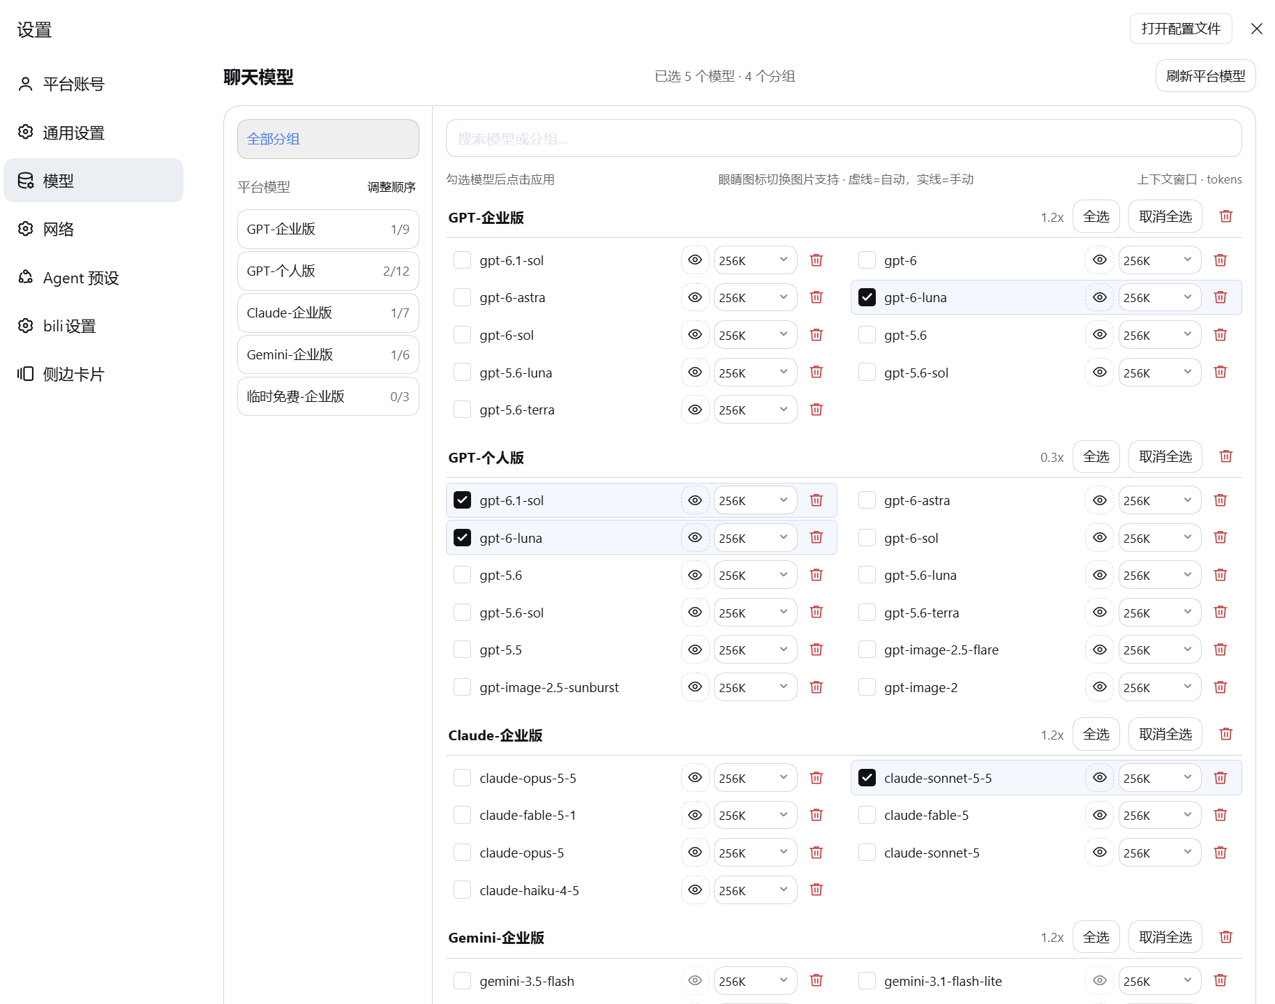
Task: Open context window dropdown for gpt-5.6-sol in GPT-个人版
Action: 755,613
